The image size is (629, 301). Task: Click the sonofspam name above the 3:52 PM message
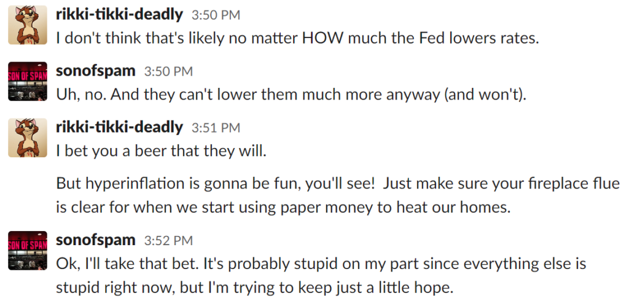tap(95, 240)
